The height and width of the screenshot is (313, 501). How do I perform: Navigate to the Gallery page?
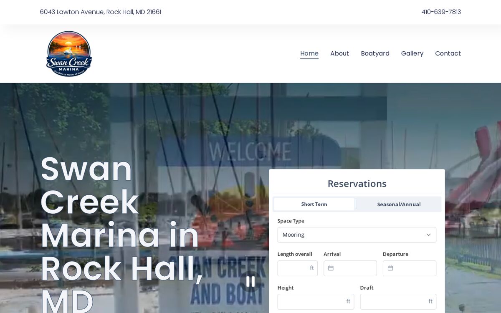pos(412,53)
